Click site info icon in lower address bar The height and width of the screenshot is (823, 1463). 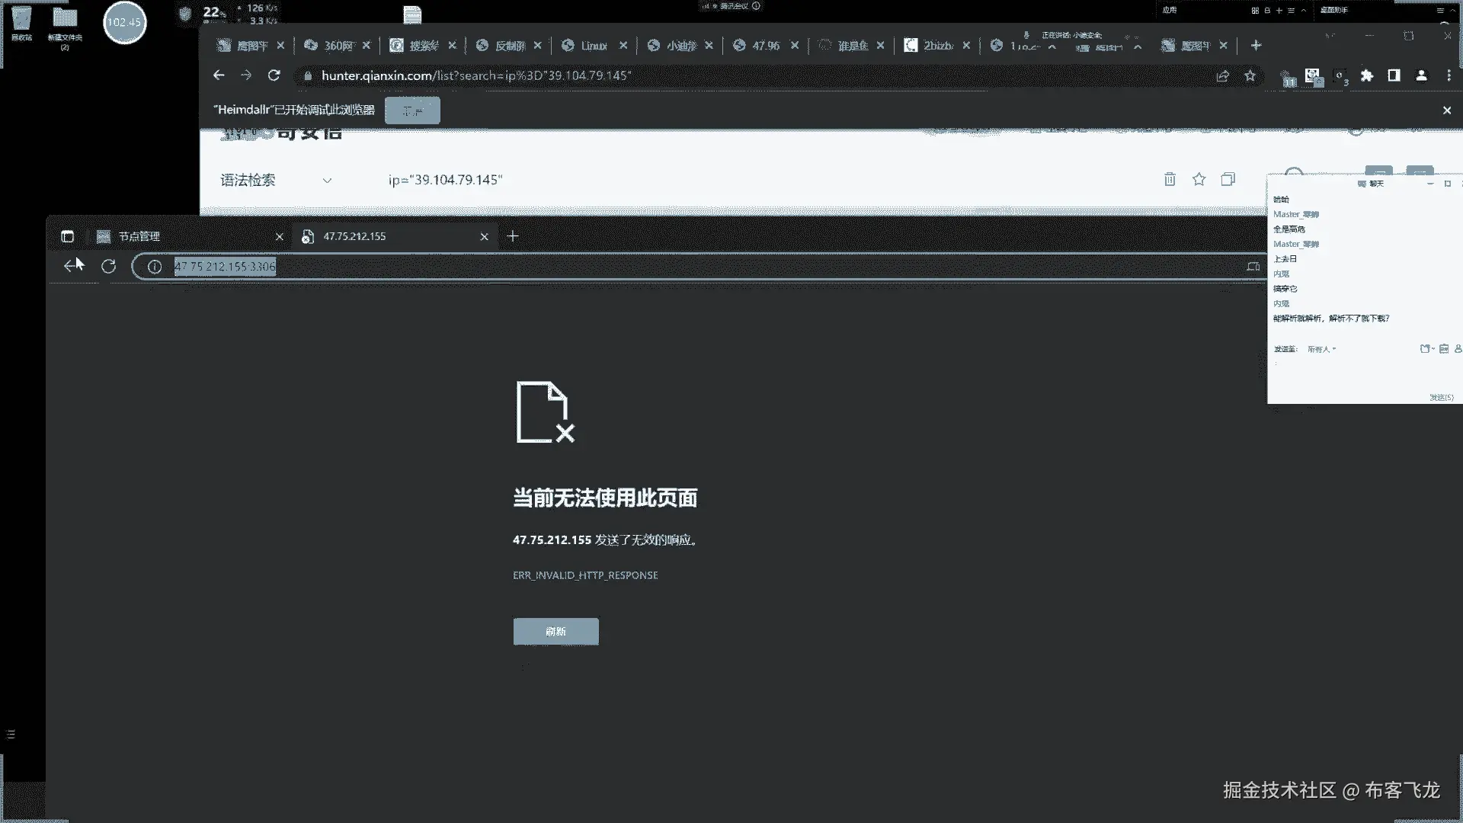pos(155,266)
